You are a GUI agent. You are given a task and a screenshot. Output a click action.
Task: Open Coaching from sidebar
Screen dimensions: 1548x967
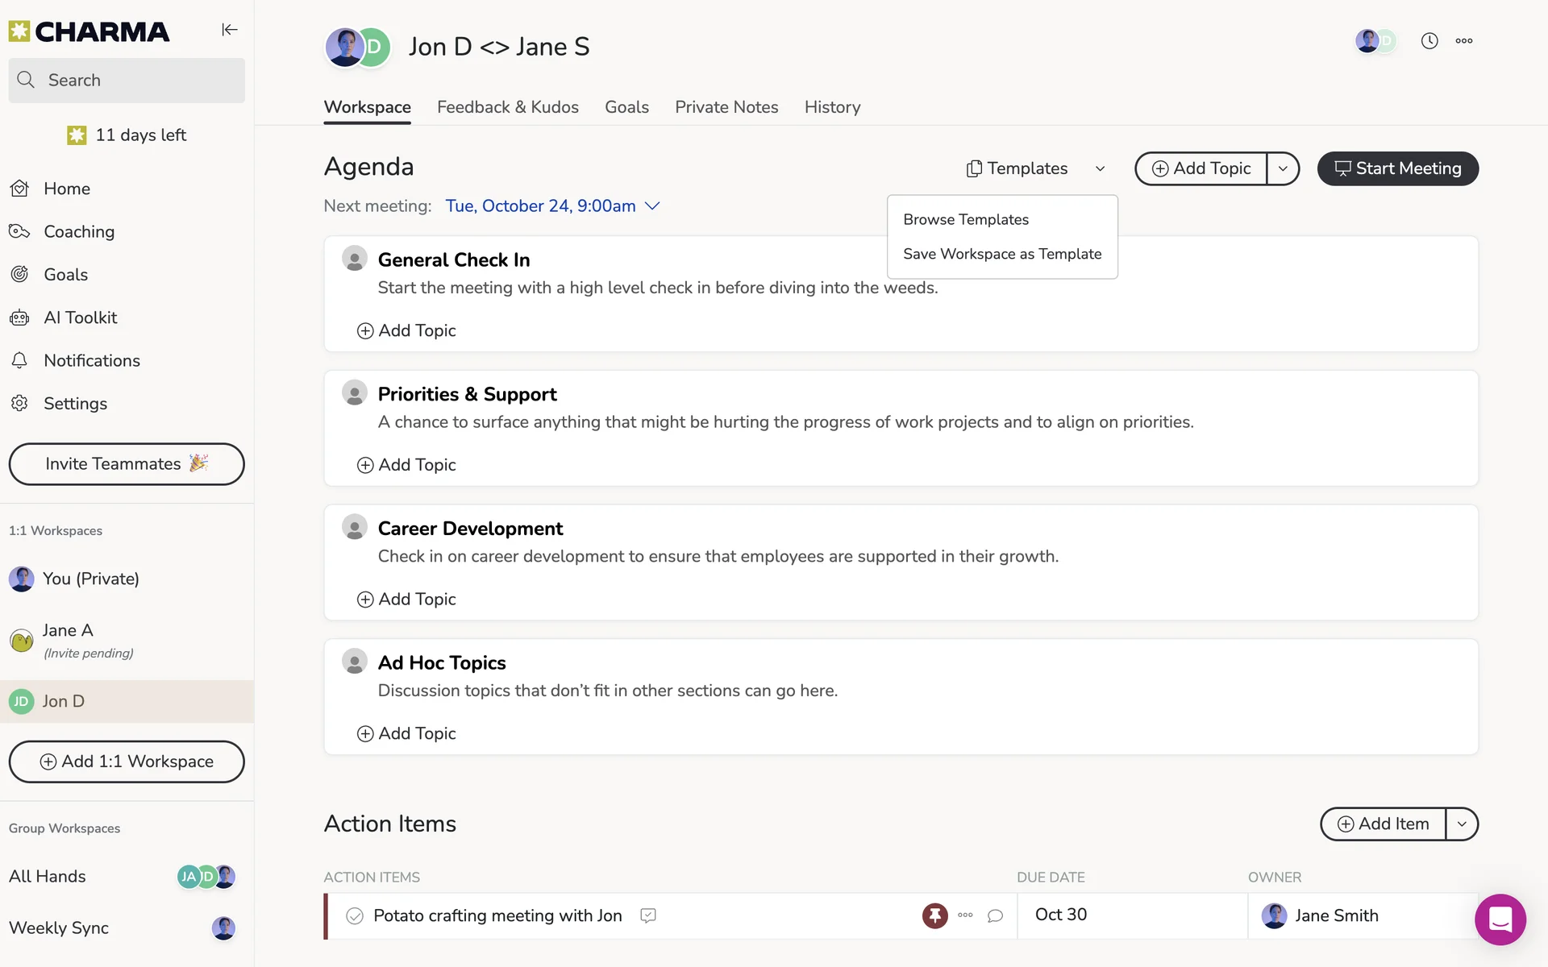pos(78,232)
